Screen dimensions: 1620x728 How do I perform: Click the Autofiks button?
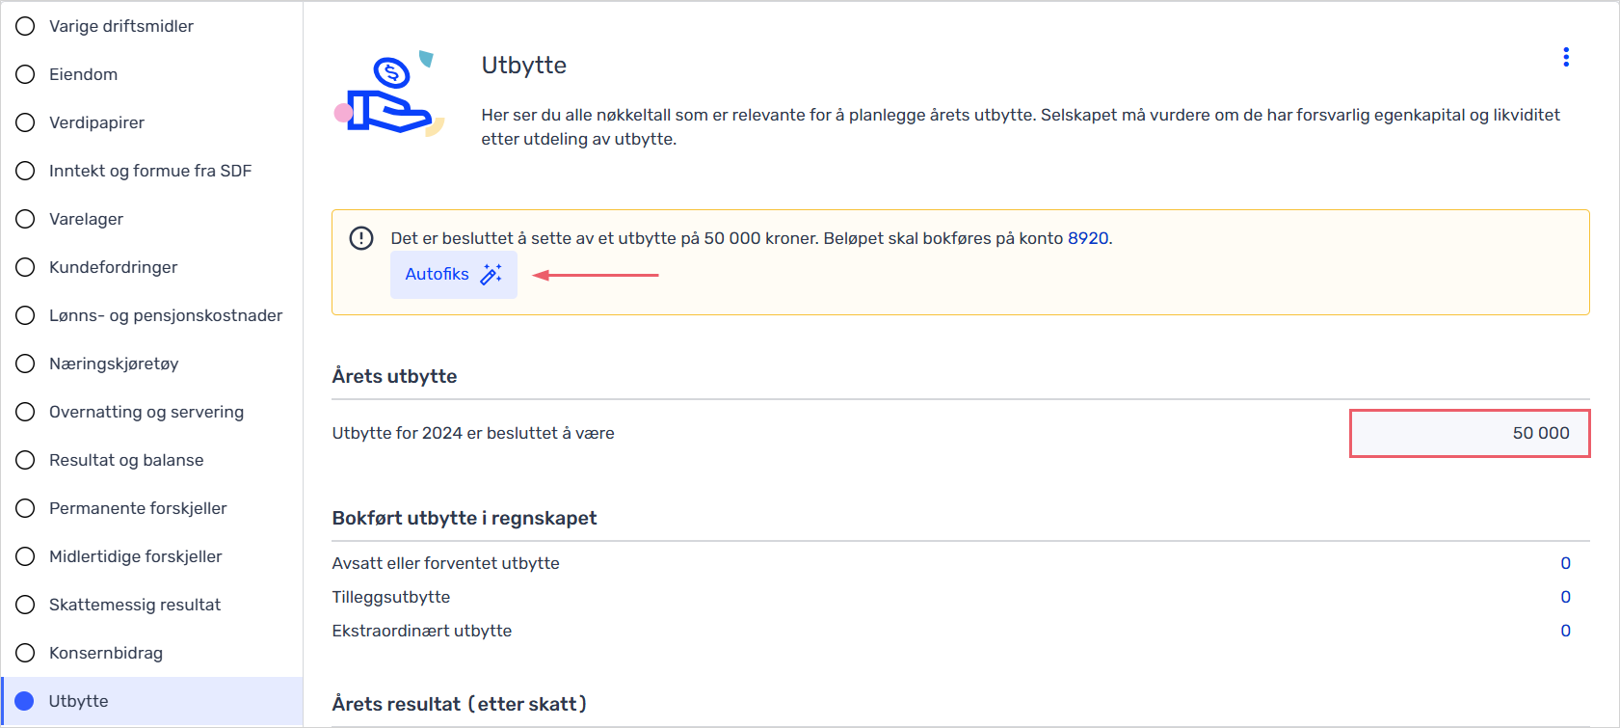tap(454, 275)
